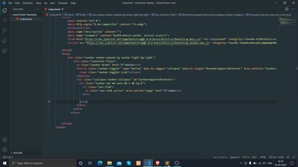Click in Type here to search box
The width and height of the screenshot is (298, 167).
click(43, 163)
